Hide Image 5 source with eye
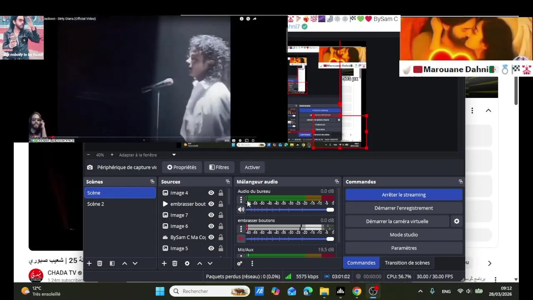 coord(211,248)
